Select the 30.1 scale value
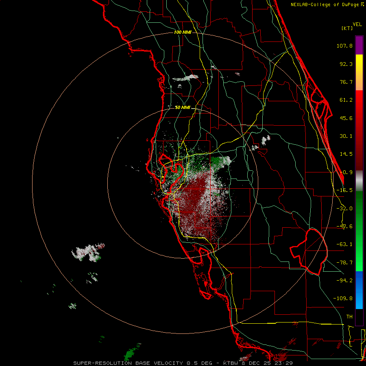This screenshot has width=366, height=366. [x=346, y=136]
